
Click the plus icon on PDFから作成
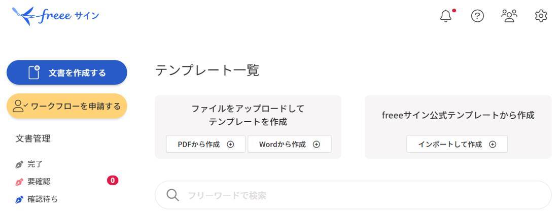230,144
